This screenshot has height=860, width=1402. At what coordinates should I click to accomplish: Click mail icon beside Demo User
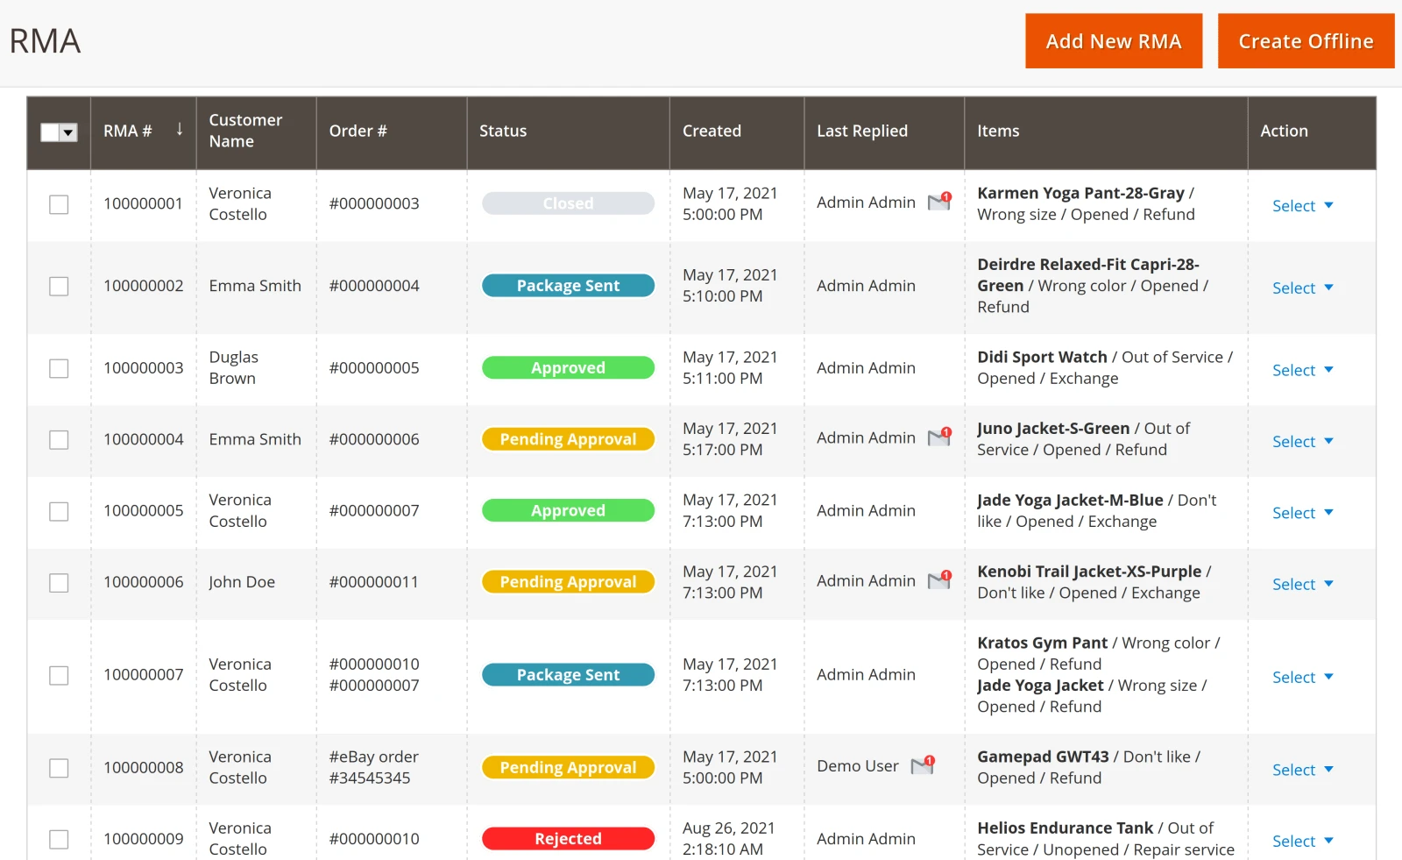click(x=922, y=765)
